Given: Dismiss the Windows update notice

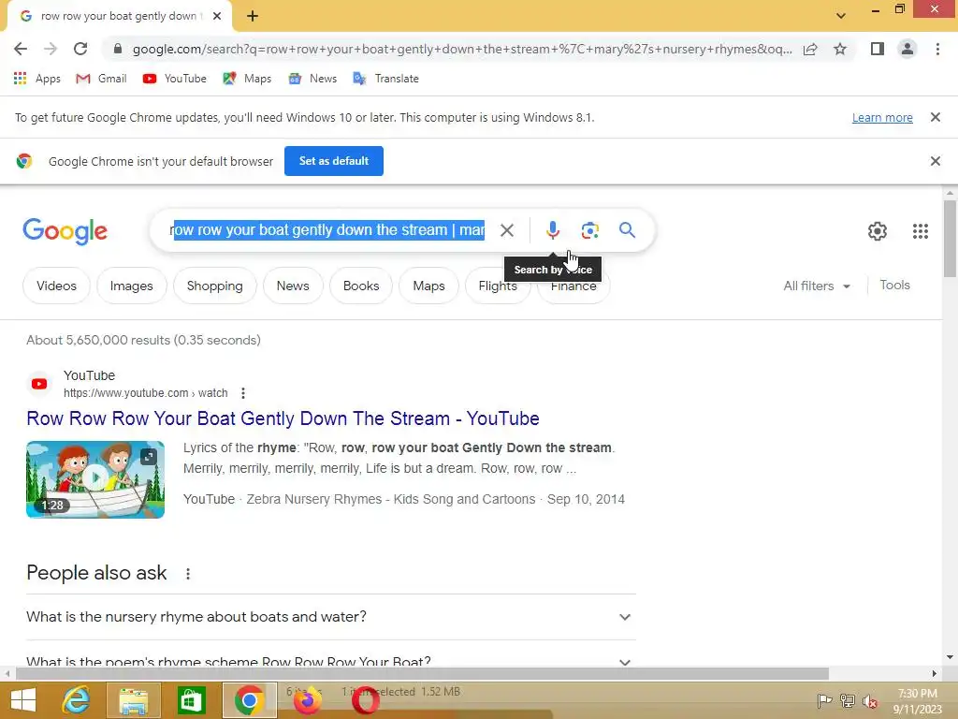Looking at the screenshot, I should click(936, 117).
